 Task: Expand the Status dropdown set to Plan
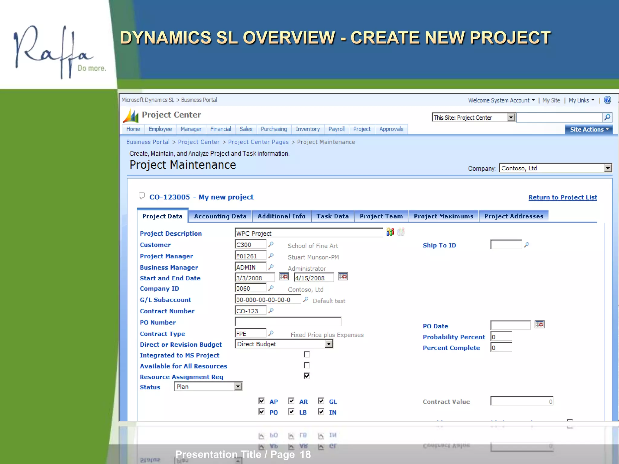point(238,386)
